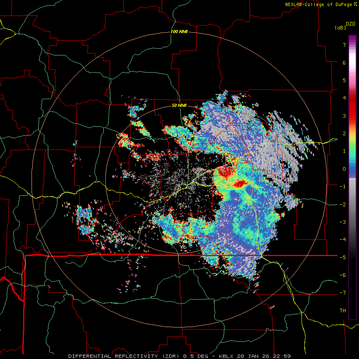Click the "100 NMI" range ring label
The image size is (359, 359).
pos(179,32)
